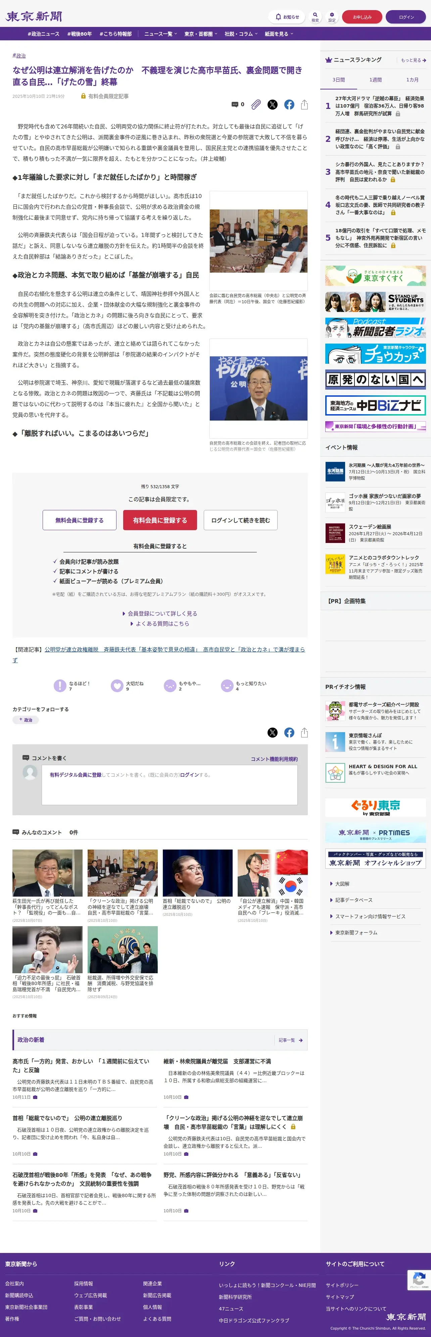
Task: Share on X using the icon under the headline
Action: (273, 105)
